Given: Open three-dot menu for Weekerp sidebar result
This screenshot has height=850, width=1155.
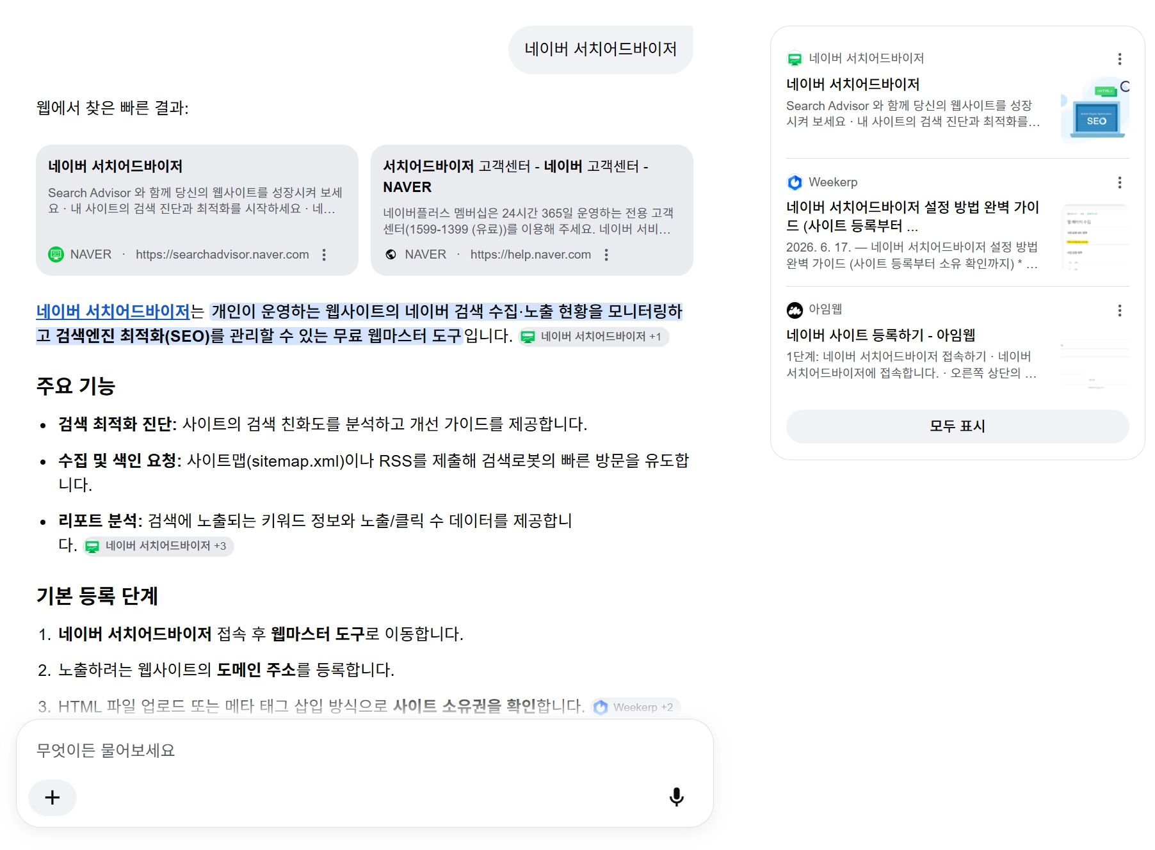Looking at the screenshot, I should coord(1119,182).
